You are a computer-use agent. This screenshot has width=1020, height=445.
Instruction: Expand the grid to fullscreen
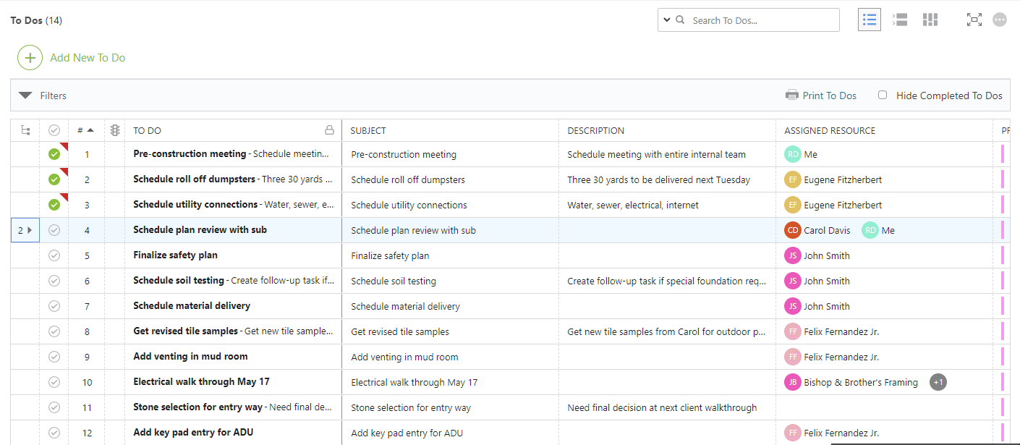click(x=974, y=20)
